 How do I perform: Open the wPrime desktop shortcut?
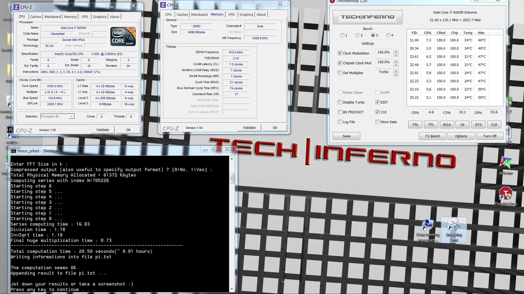click(x=505, y=165)
